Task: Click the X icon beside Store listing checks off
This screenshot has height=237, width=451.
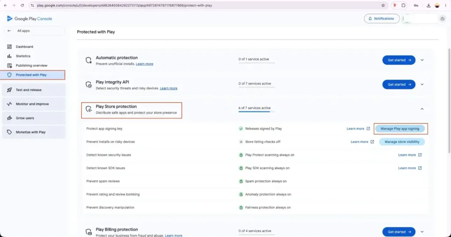Action: tap(241, 142)
